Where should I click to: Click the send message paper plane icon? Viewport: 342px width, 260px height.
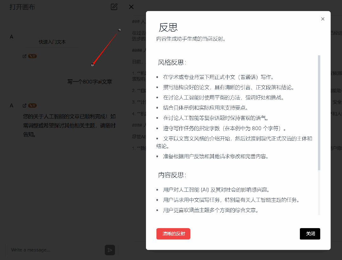(110, 250)
